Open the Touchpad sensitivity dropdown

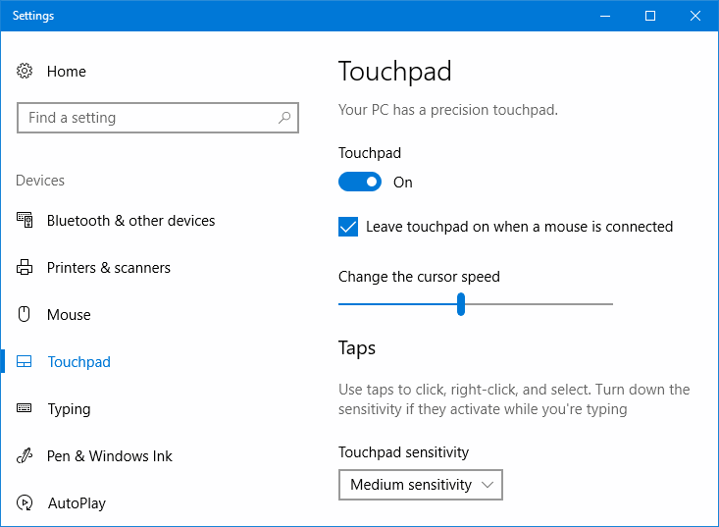420,485
